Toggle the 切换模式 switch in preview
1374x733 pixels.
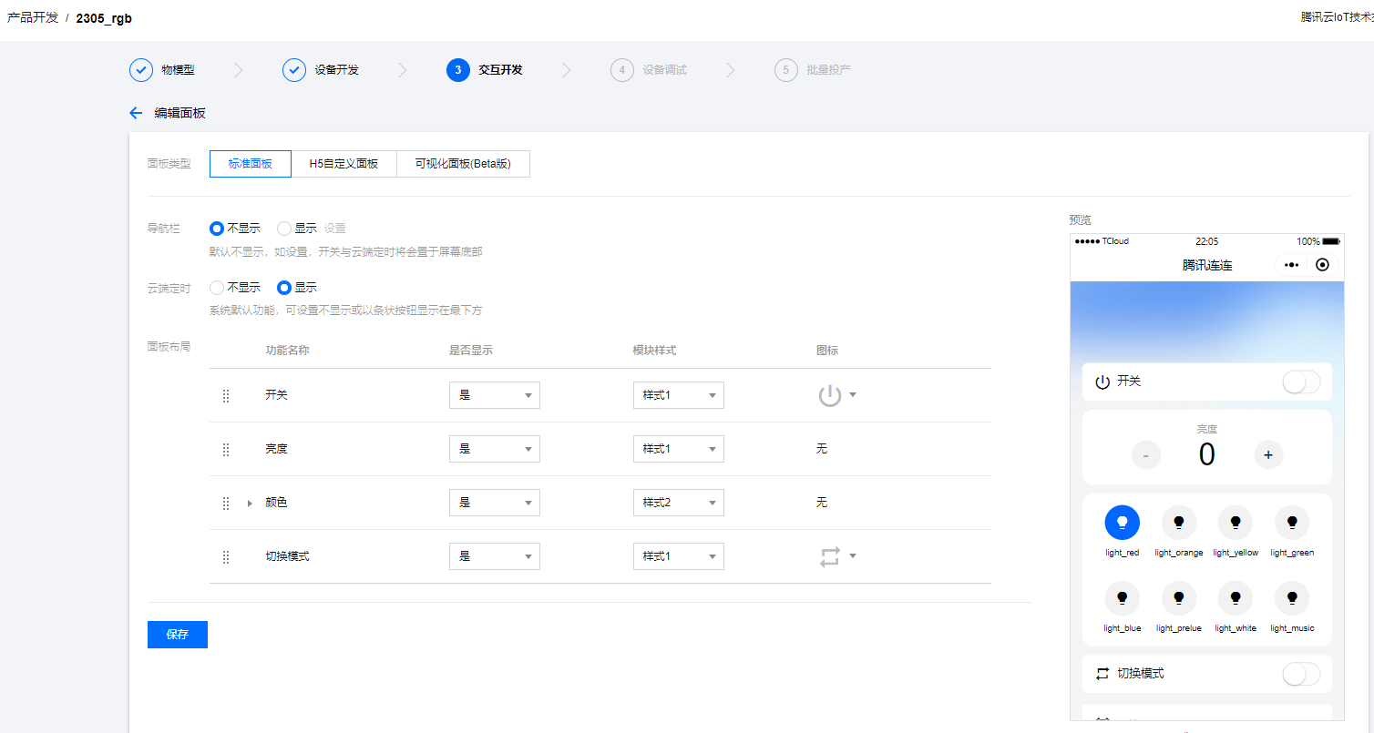tap(1300, 674)
